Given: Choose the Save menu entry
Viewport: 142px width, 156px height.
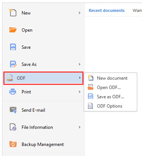Looking at the screenshot, I should (44, 47).
